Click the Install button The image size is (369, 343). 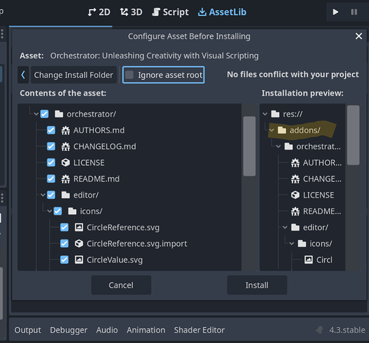(x=257, y=285)
